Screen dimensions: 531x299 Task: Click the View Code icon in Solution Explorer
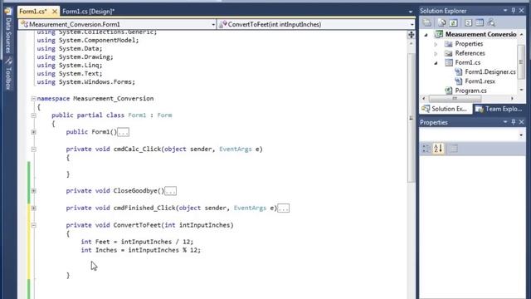(x=468, y=22)
